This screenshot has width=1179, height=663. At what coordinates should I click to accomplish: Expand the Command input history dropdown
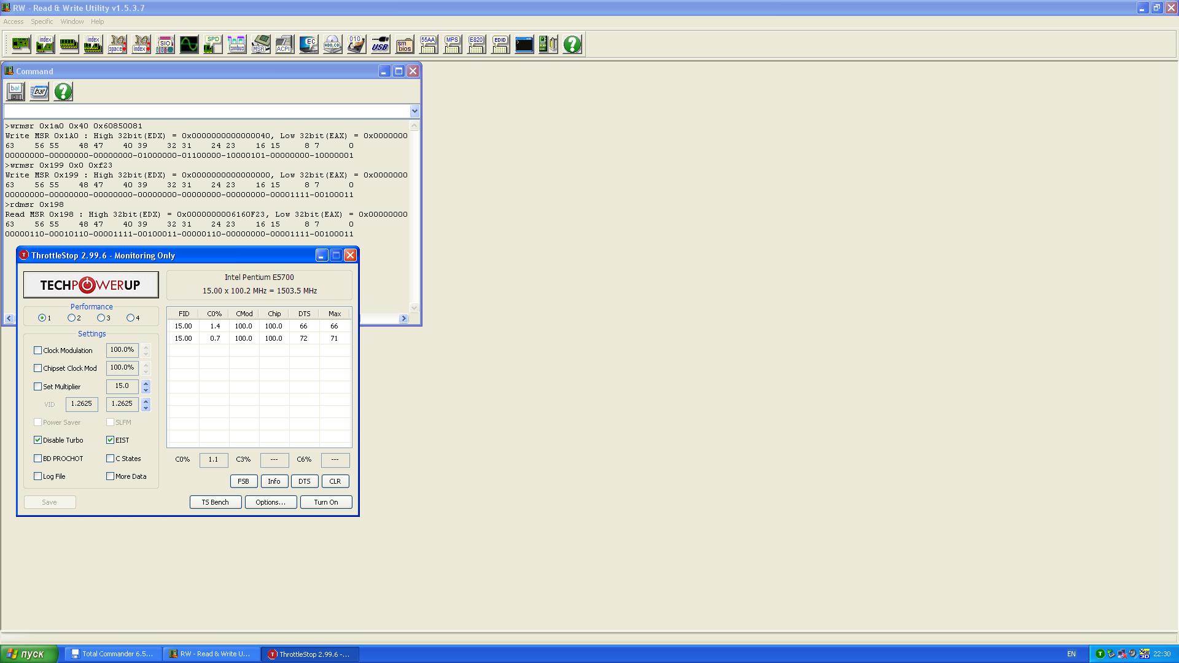pyautogui.click(x=414, y=111)
